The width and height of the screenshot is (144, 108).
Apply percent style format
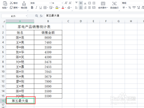[130, 7]
